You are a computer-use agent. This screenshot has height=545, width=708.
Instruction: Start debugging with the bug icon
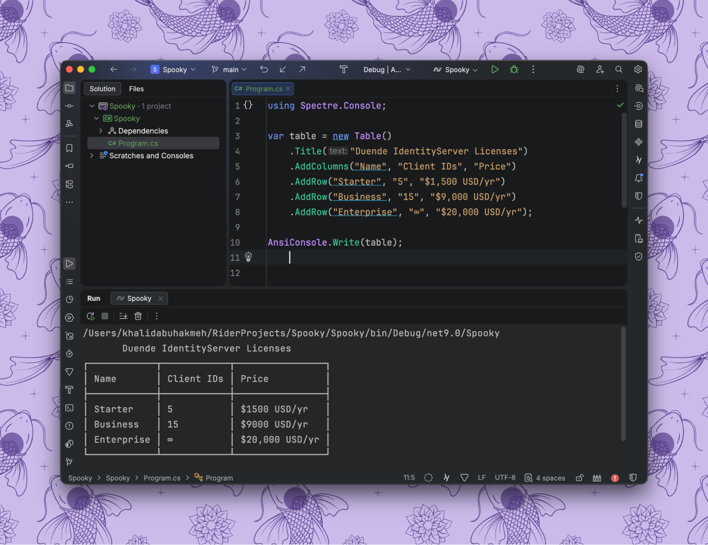click(x=514, y=70)
